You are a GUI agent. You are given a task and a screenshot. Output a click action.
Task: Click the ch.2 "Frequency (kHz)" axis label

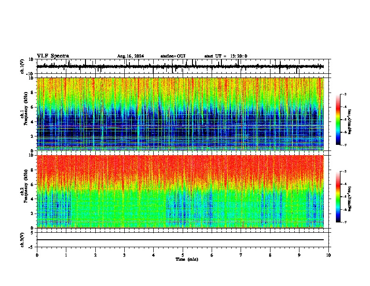(26, 186)
